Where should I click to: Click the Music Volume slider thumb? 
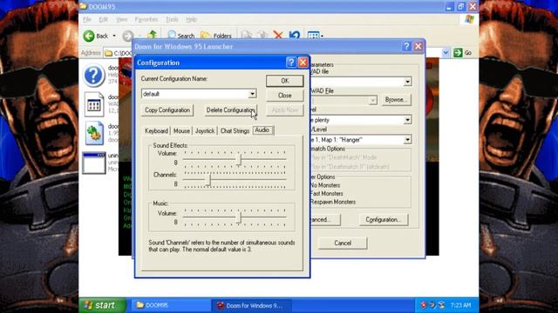[x=240, y=218]
